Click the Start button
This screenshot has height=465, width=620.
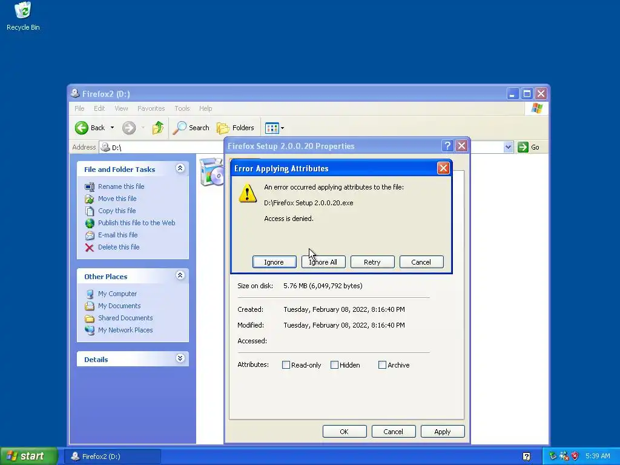tap(28, 457)
